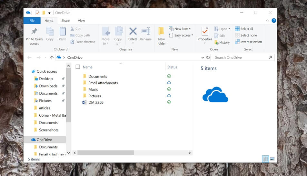Screen dimensions: 307x176
Task: Select the Email attachments folder in file list
Action: click(101, 83)
